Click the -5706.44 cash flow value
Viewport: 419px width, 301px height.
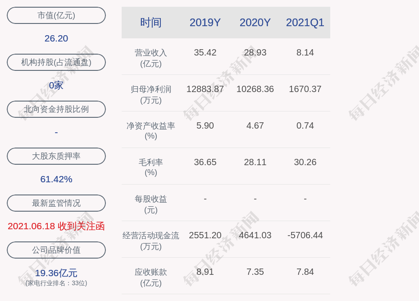(x=305, y=235)
